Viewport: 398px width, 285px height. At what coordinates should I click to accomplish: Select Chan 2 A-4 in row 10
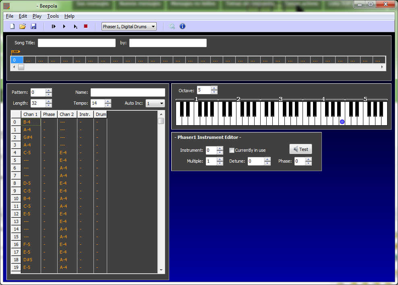coord(67,198)
